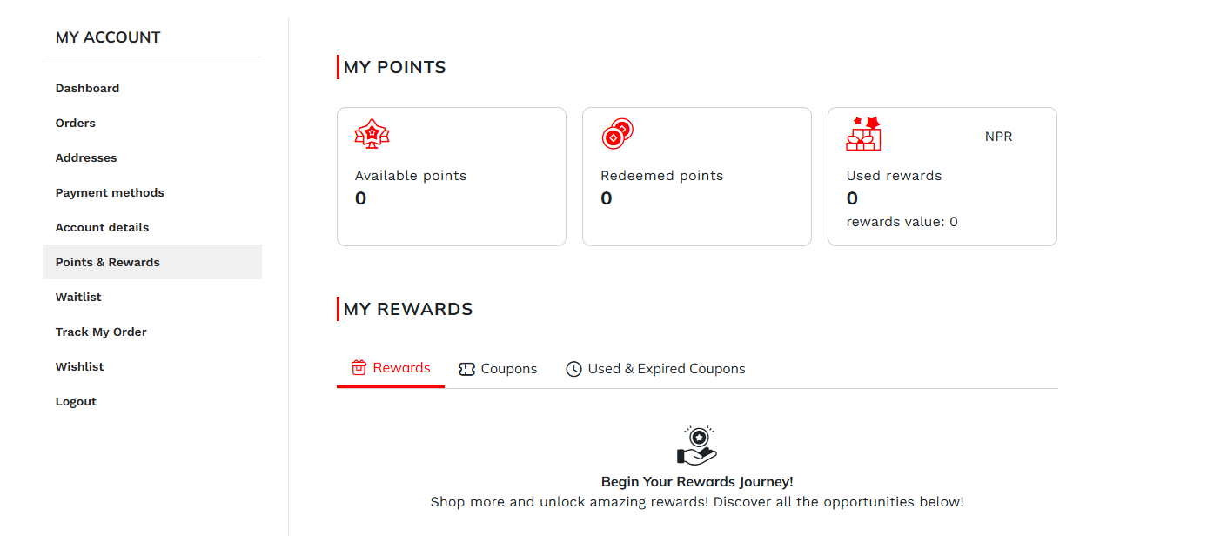Switch to the Coupons tab
Screen dimensions: 1207x536
coord(508,369)
